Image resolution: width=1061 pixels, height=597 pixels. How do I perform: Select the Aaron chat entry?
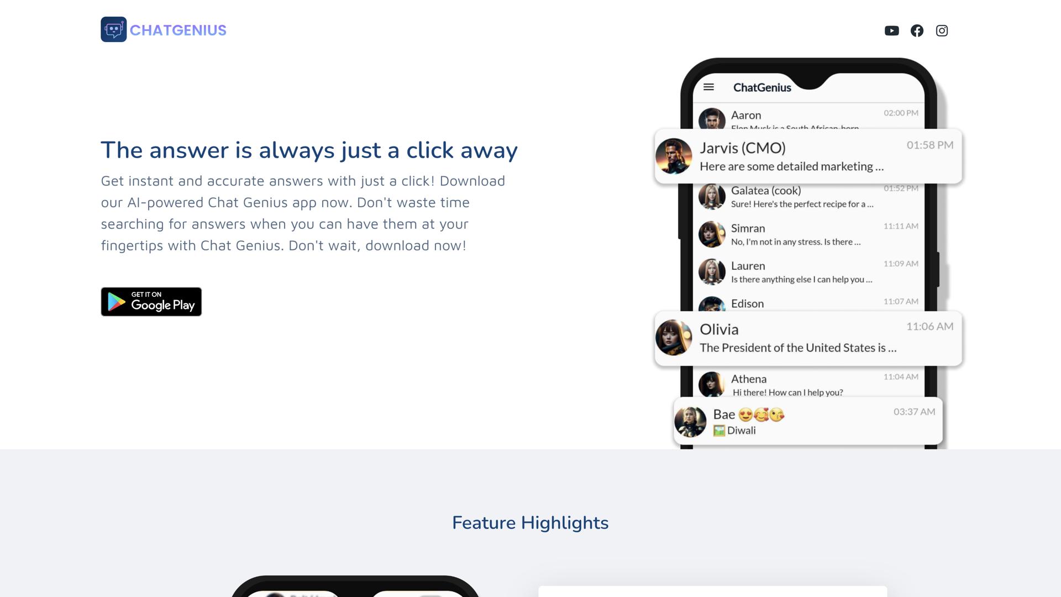click(x=808, y=117)
